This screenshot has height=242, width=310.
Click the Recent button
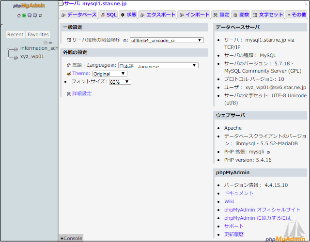pyautogui.click(x=15, y=34)
